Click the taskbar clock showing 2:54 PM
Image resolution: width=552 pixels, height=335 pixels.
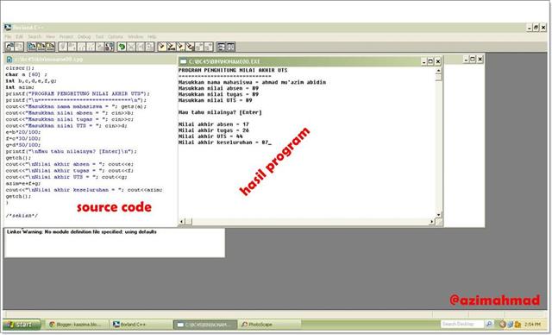(x=532, y=324)
